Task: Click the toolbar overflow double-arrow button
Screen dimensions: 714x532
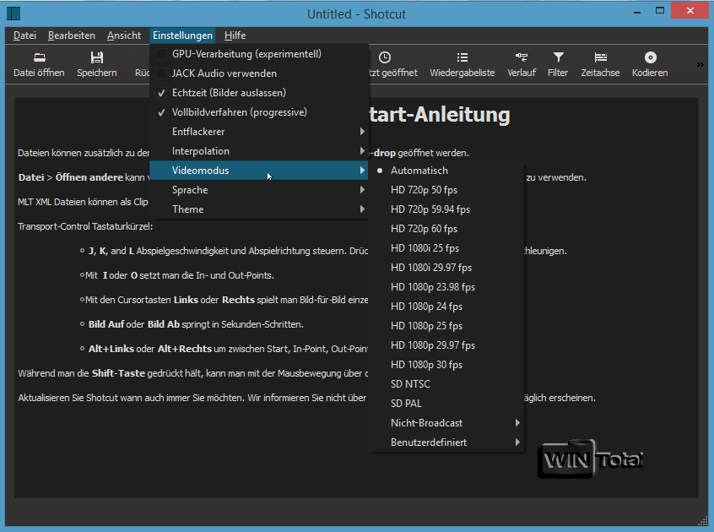Action: pyautogui.click(x=700, y=64)
